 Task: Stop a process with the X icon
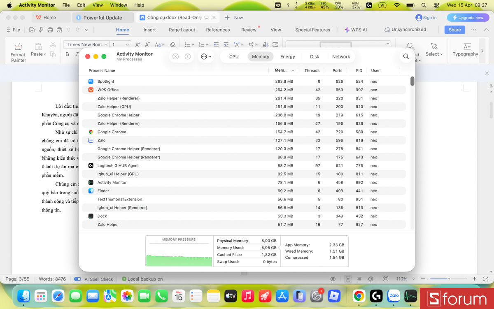(175, 56)
